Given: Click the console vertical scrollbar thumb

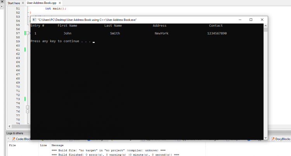Looking at the screenshot, I should [265, 30].
